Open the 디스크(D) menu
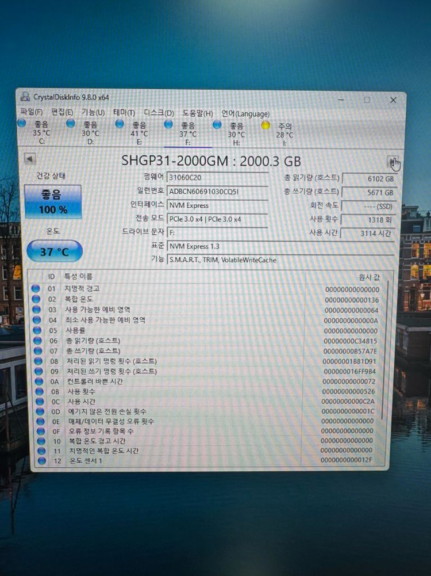The width and height of the screenshot is (431, 576). coord(159,113)
